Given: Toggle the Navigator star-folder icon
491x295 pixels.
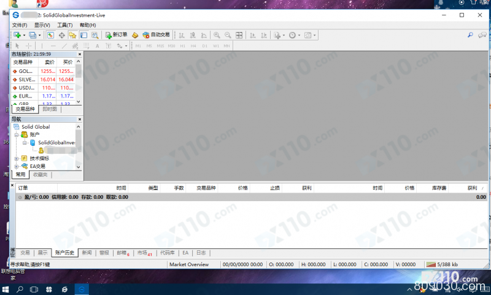Looking at the screenshot, I should (72, 35).
